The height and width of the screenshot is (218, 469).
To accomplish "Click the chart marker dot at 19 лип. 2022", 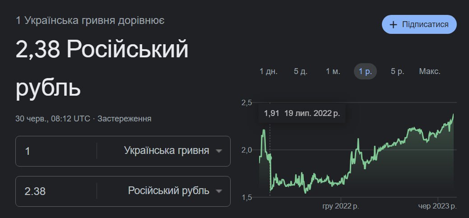I will (270, 157).
